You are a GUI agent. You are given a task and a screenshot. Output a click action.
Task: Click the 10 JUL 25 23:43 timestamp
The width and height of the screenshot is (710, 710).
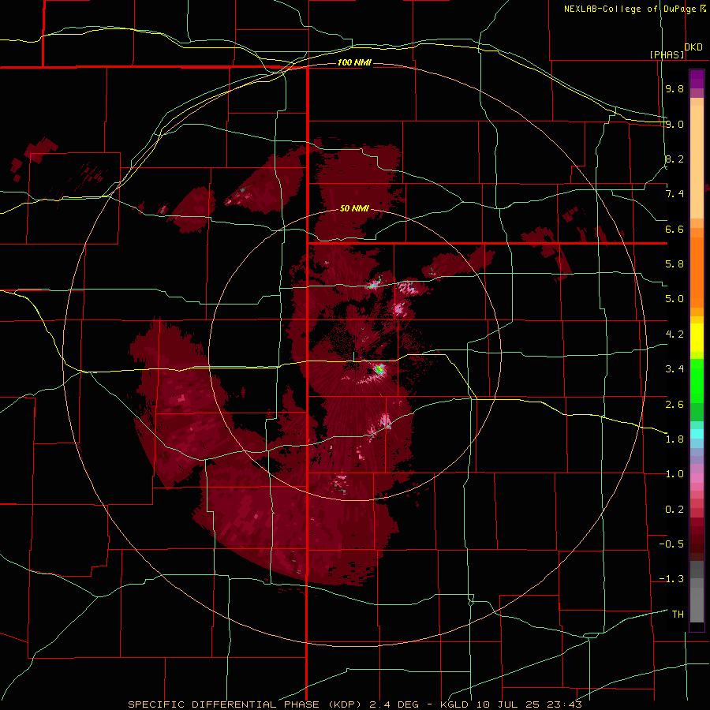529,704
